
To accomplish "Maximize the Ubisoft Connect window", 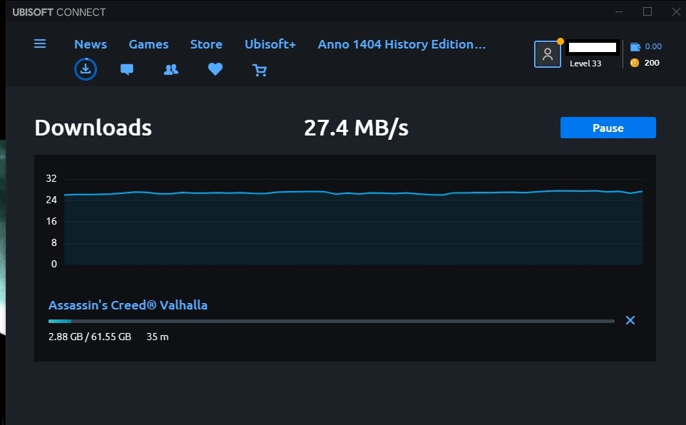I will tap(647, 12).
